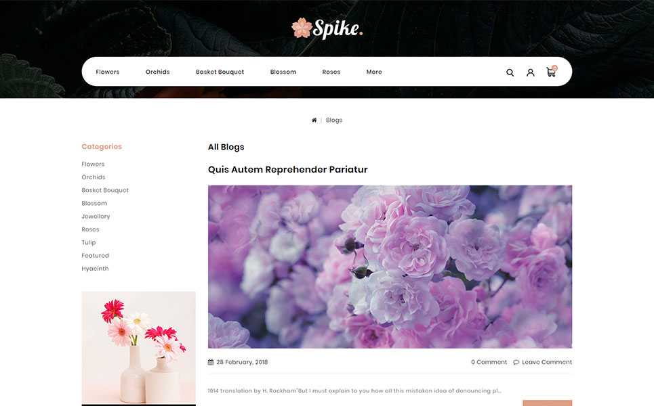
Task: Open Basket Bouquet in navigation bar
Action: [x=220, y=72]
